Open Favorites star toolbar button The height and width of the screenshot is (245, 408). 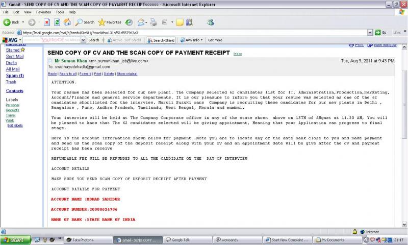point(110,22)
